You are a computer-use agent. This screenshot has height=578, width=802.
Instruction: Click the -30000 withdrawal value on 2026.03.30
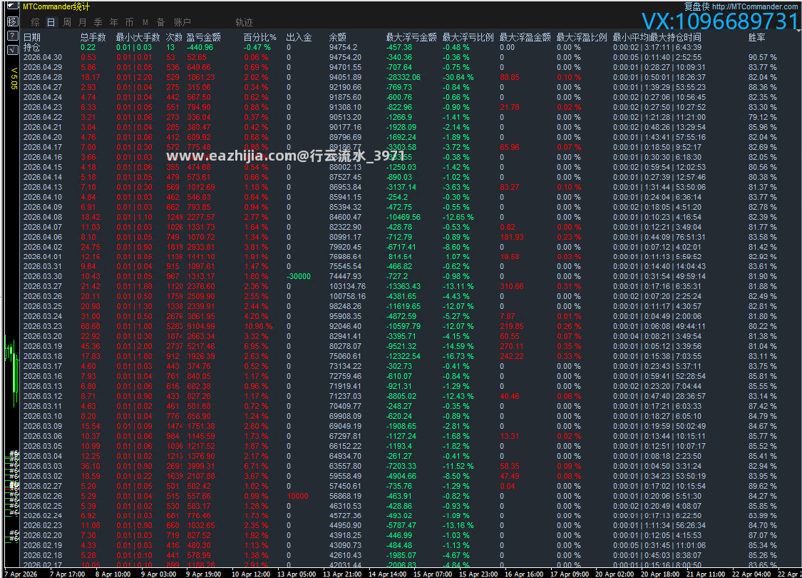click(299, 276)
